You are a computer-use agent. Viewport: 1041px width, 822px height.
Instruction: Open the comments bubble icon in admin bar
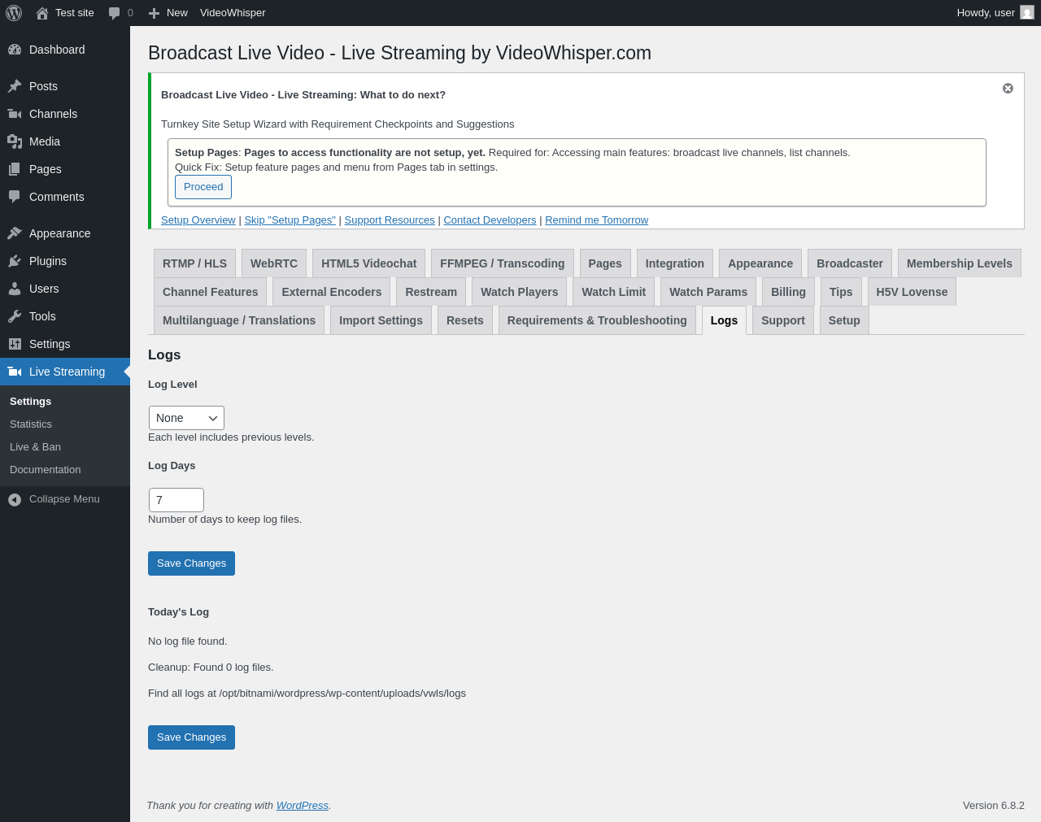pyautogui.click(x=114, y=13)
